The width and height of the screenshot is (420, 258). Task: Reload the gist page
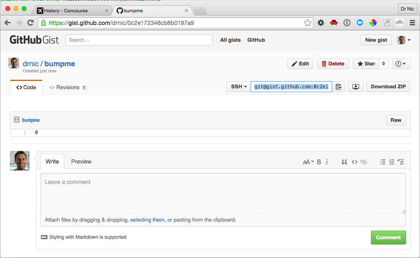(31, 23)
